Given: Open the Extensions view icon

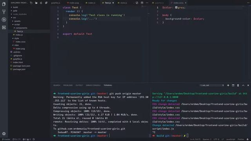Looking at the screenshot, I should tap(4, 27).
